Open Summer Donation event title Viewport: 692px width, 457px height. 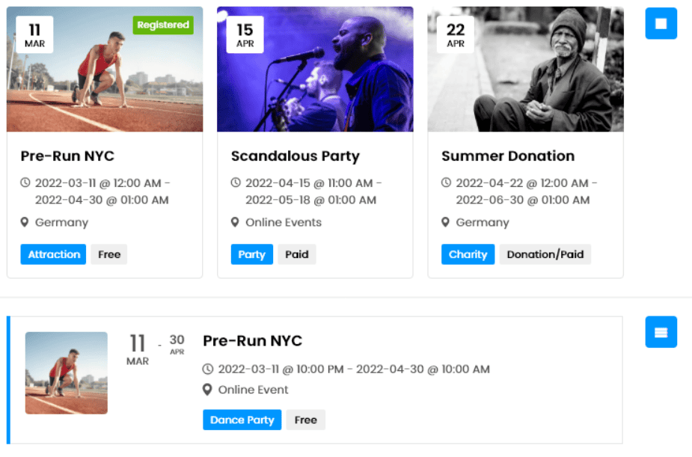click(x=508, y=156)
